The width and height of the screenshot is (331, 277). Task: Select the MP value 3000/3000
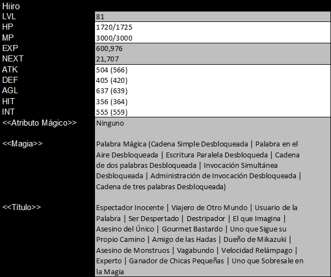tap(114, 38)
